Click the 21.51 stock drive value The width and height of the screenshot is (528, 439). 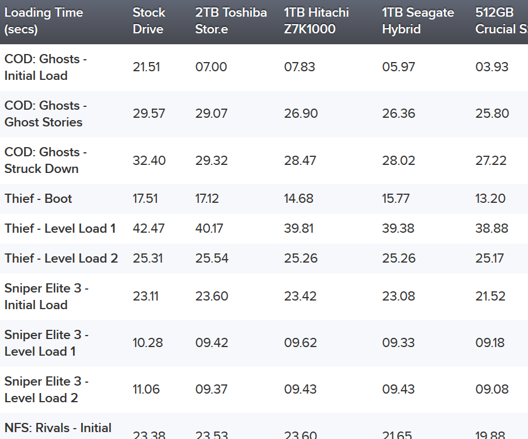pyautogui.click(x=146, y=67)
